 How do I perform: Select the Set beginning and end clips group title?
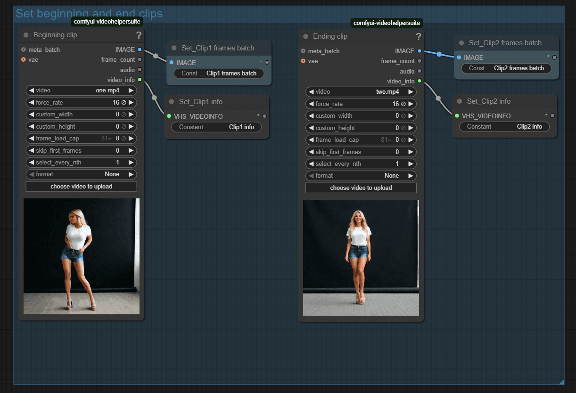coord(89,14)
